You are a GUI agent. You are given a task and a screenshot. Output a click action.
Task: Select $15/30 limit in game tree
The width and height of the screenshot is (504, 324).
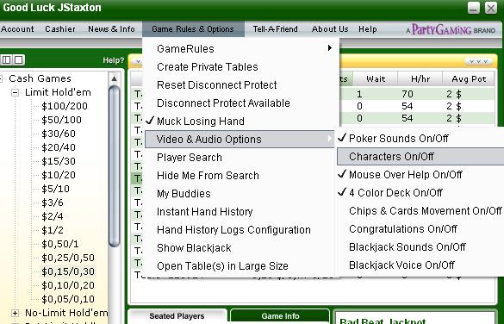tap(59, 161)
